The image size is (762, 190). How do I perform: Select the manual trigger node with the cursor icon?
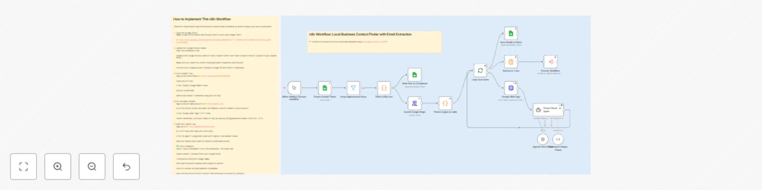coord(294,88)
